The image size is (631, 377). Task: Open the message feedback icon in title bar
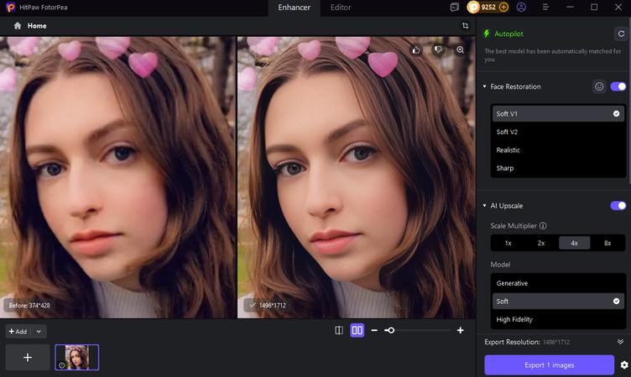click(454, 8)
